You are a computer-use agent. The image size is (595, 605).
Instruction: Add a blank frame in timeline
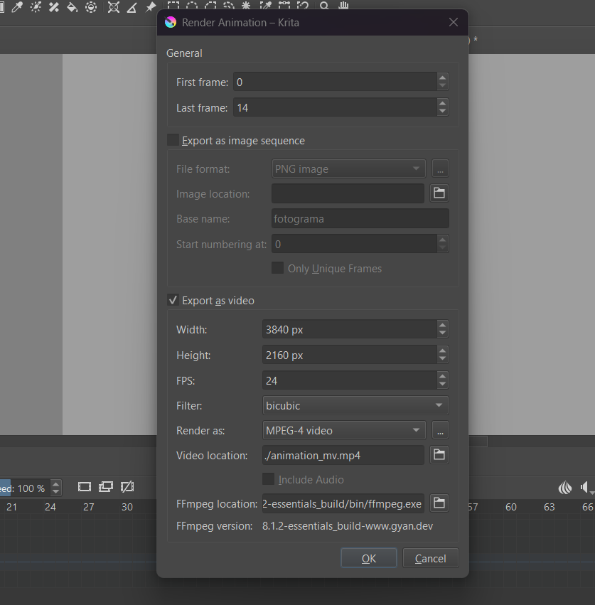pos(85,487)
